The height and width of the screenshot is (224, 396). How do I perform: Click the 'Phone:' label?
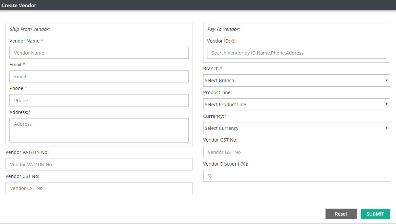[18, 88]
